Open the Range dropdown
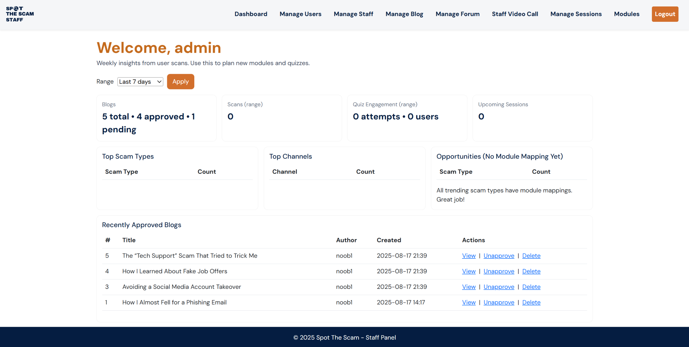This screenshot has width=689, height=347. (x=140, y=82)
